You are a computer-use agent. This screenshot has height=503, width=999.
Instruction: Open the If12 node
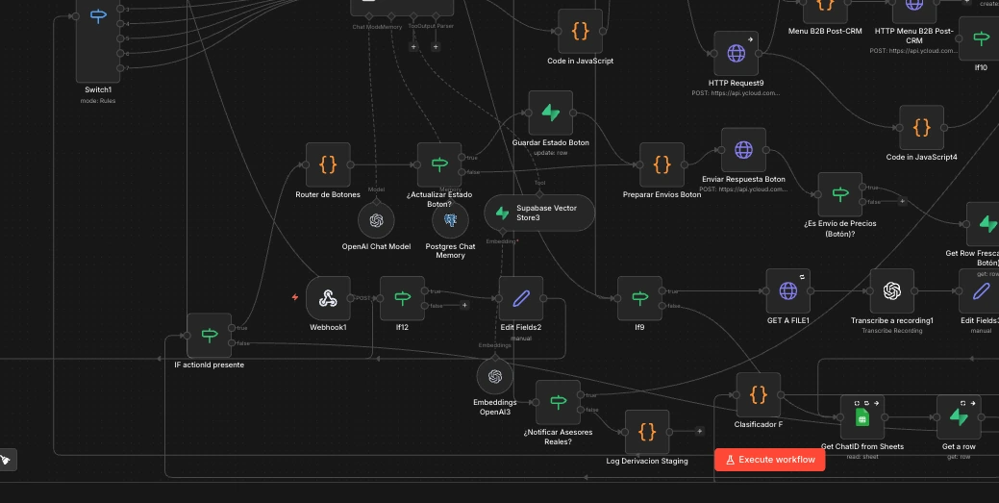tap(402, 298)
